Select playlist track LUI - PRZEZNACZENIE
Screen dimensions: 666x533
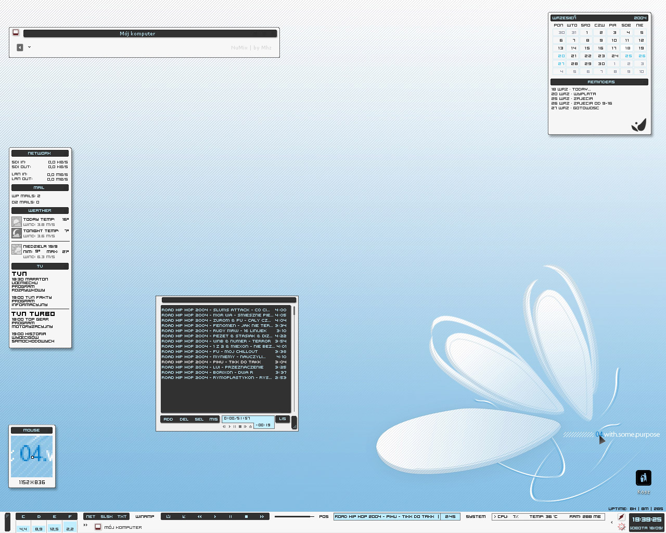(224, 367)
